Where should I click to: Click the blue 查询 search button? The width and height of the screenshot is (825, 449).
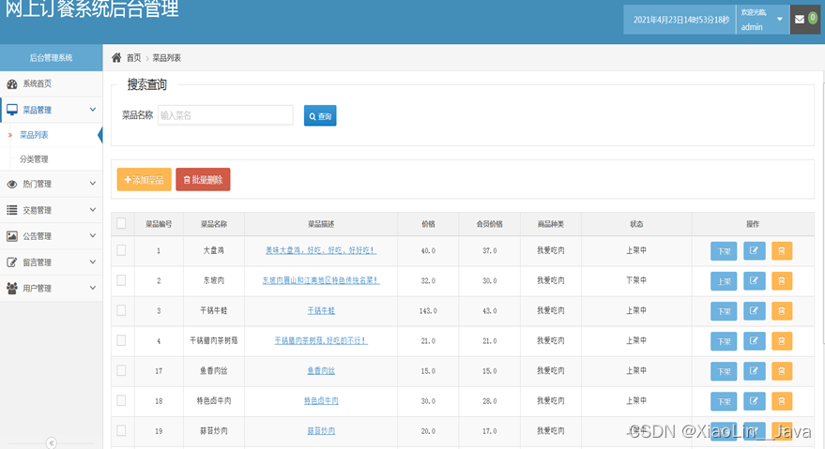coord(320,115)
